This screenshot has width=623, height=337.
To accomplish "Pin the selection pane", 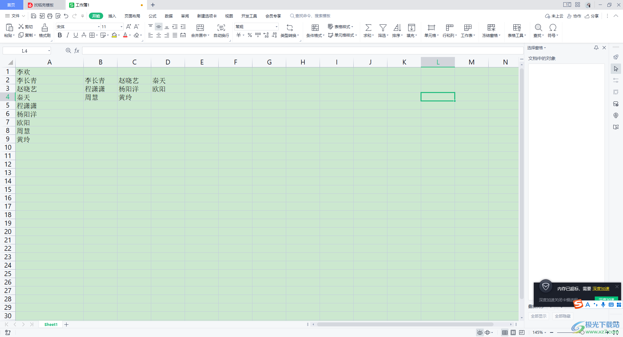I will coord(596,48).
